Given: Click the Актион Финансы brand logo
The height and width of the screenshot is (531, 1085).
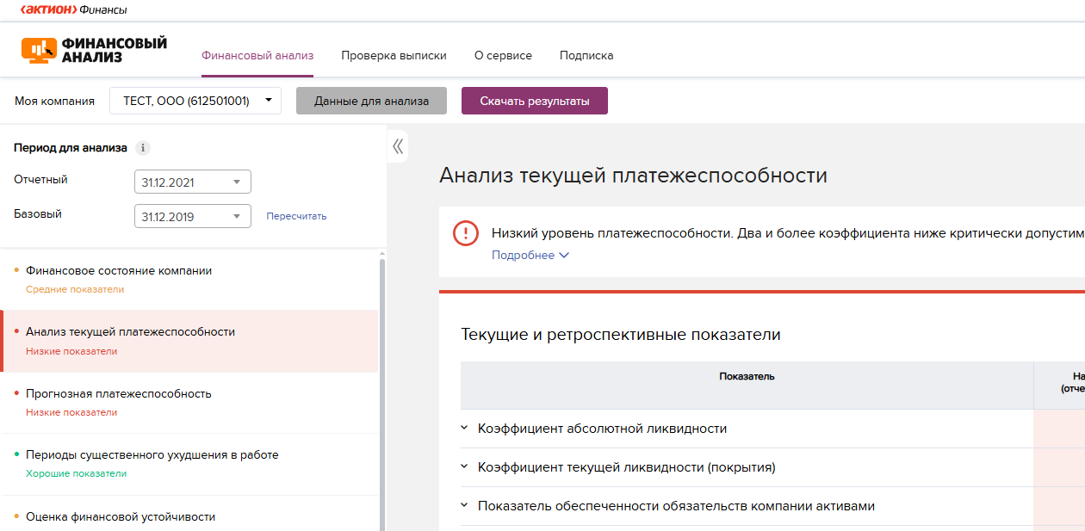Looking at the screenshot, I should 72,10.
